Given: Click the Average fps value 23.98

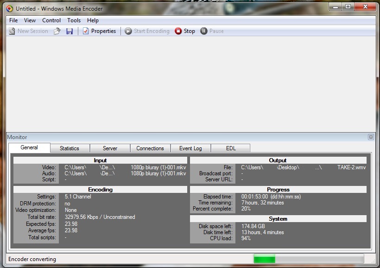Looking at the screenshot, I should [71, 230].
